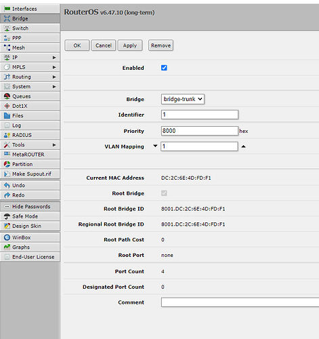
Task: Click the Priority hex input field
Action: (x=200, y=131)
